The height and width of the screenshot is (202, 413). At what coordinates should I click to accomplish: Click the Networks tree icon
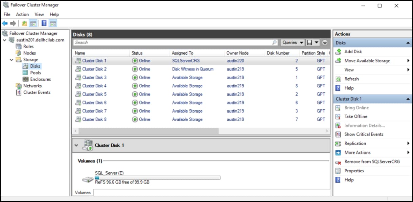tap(19, 86)
